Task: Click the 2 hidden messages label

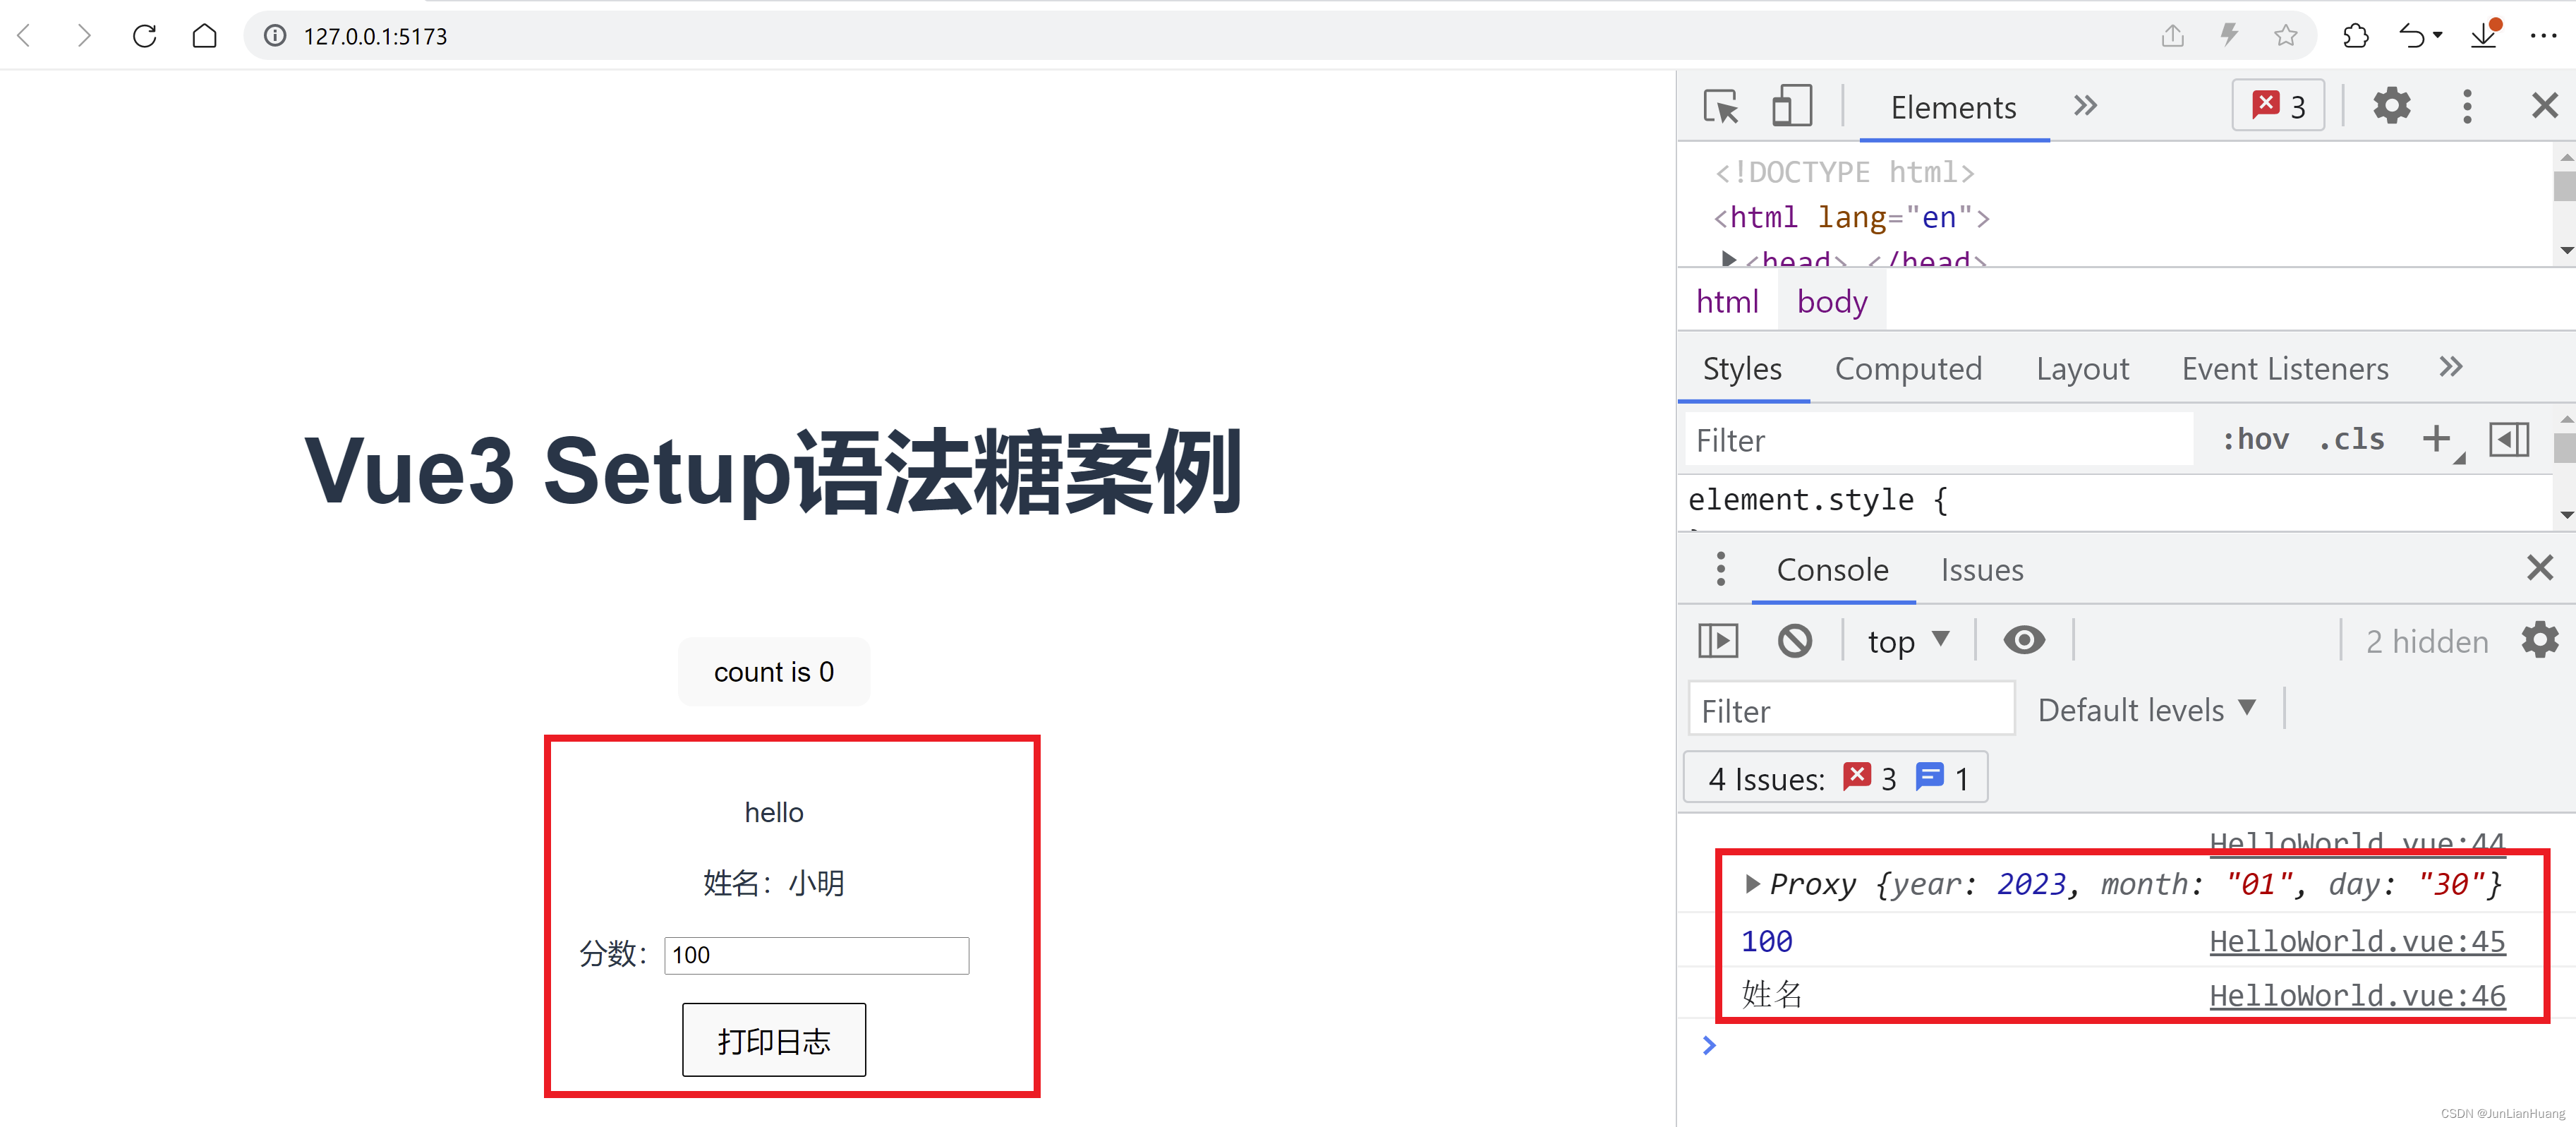Action: pyautogui.click(x=2426, y=642)
